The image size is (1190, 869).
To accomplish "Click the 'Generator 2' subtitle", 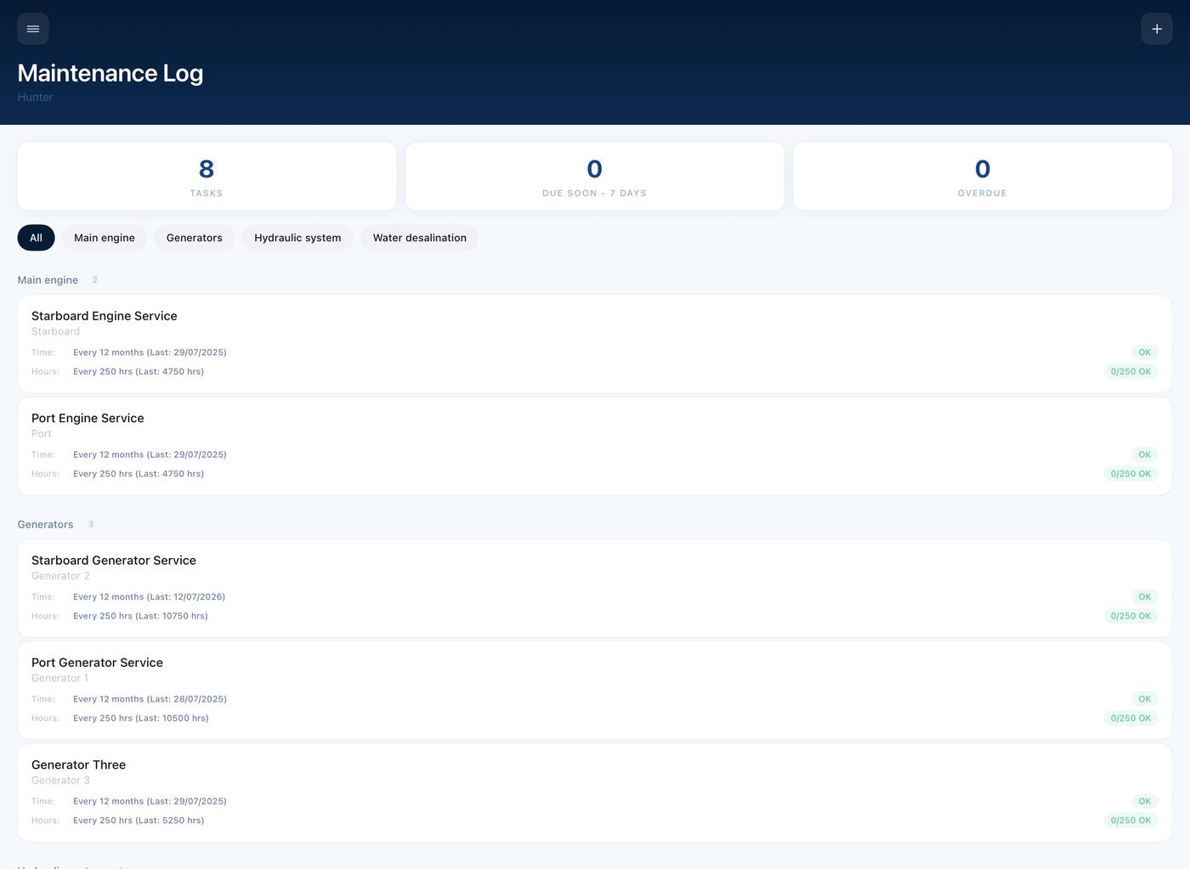I will point(60,576).
